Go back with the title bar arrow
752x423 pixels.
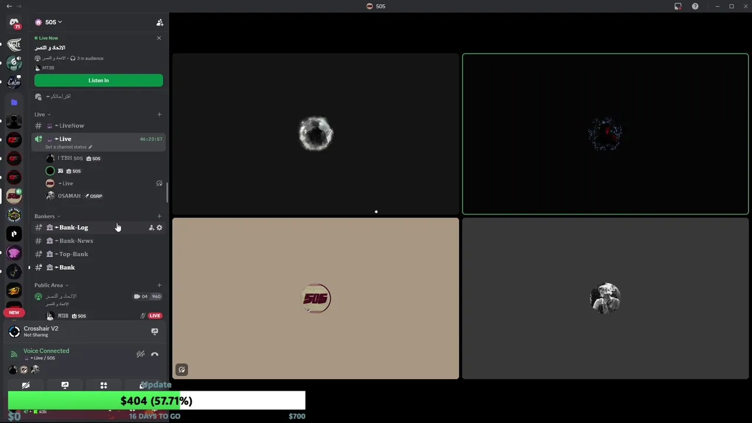[x=9, y=6]
